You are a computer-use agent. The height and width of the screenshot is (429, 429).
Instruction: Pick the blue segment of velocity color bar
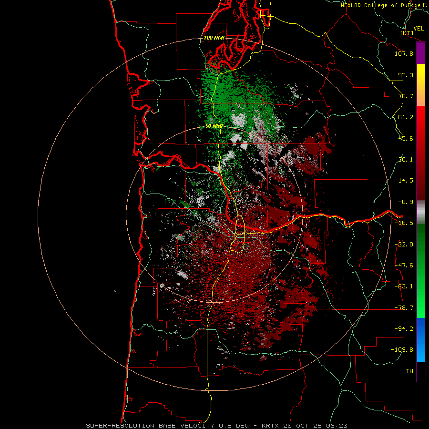pos(421,340)
